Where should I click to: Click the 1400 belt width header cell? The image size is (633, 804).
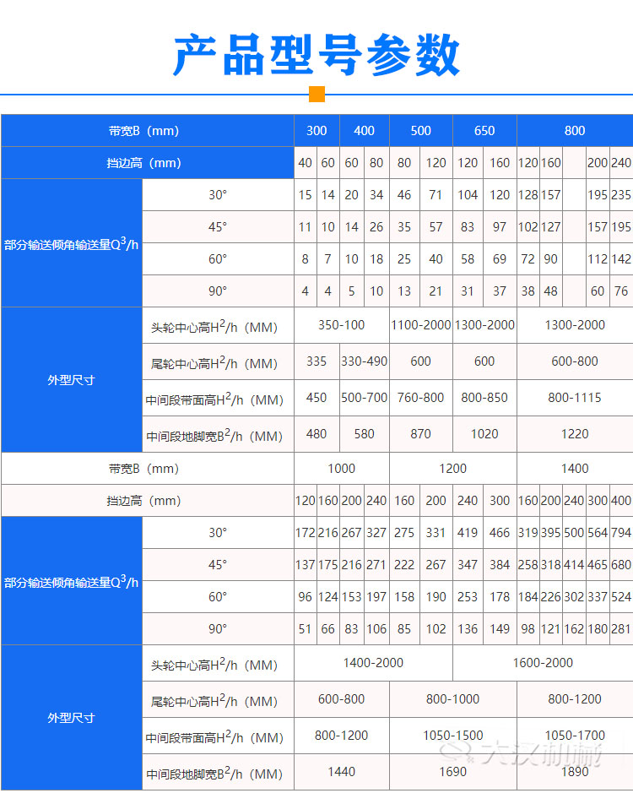(x=574, y=469)
